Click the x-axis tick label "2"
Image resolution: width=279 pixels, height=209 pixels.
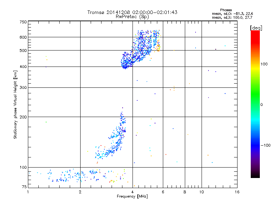pyautogui.click(x=80, y=192)
